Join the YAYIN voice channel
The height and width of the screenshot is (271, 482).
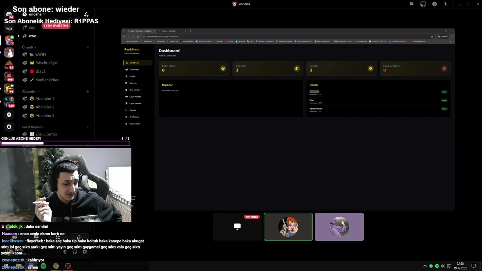56,54
